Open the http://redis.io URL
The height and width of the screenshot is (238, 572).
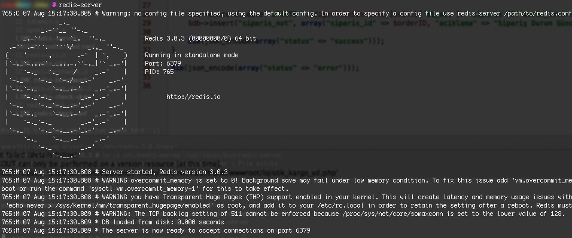[x=193, y=97]
